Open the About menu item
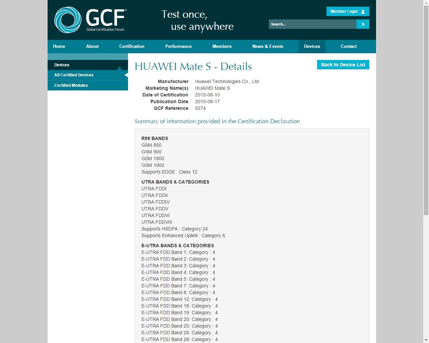The image size is (429, 343). [x=92, y=47]
